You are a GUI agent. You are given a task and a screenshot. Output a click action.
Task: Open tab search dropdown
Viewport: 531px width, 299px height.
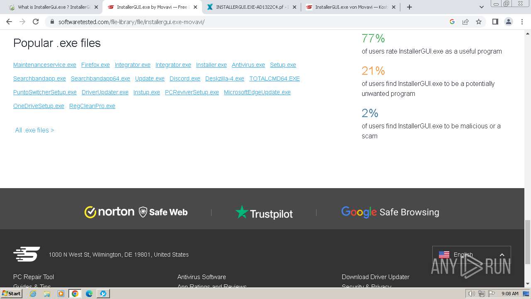pyautogui.click(x=481, y=7)
